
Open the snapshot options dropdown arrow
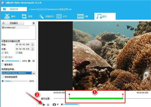click(x=58, y=104)
